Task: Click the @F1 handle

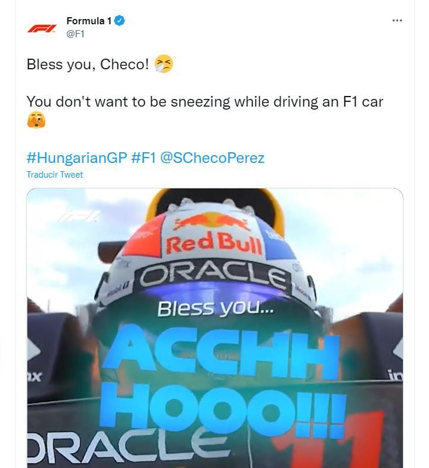Action: (x=75, y=34)
